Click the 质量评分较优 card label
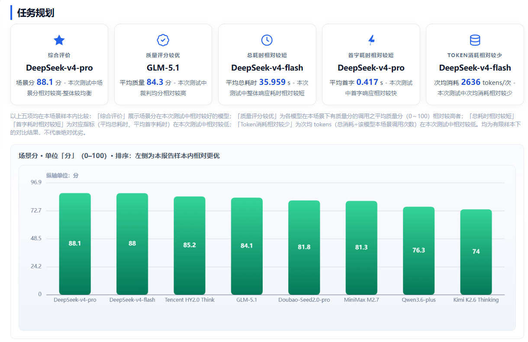Screen dimensions: 528x342 coord(163,55)
